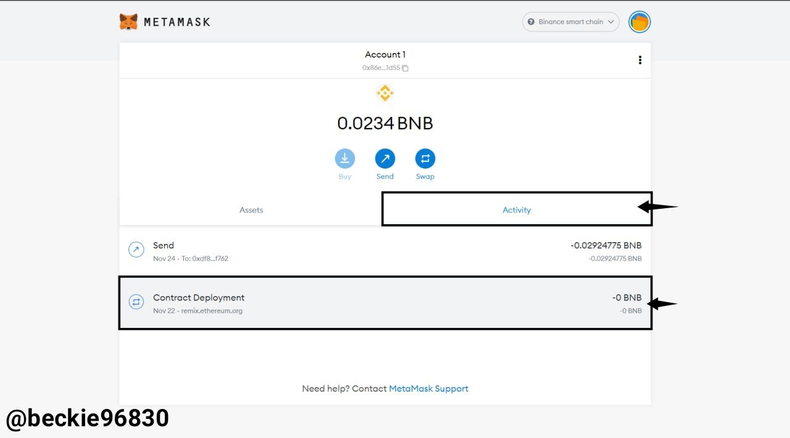
Task: Click the BNB token logo
Action: pos(385,93)
